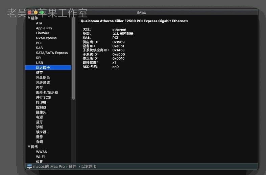Select 打印机 in the sidebar
Image resolution: width=266 pixels, height=175 pixels.
point(41,102)
